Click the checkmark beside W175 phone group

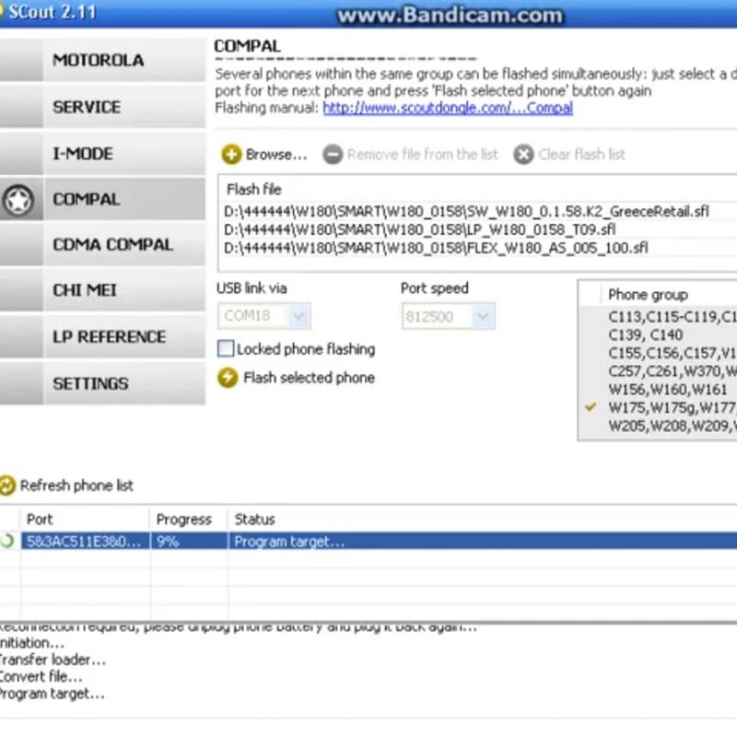click(591, 408)
